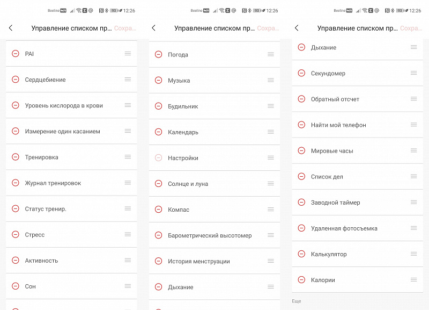The height and width of the screenshot is (310, 429).
Task: Click the greyed-out minus icon beside Настройки
Action: click(x=158, y=158)
